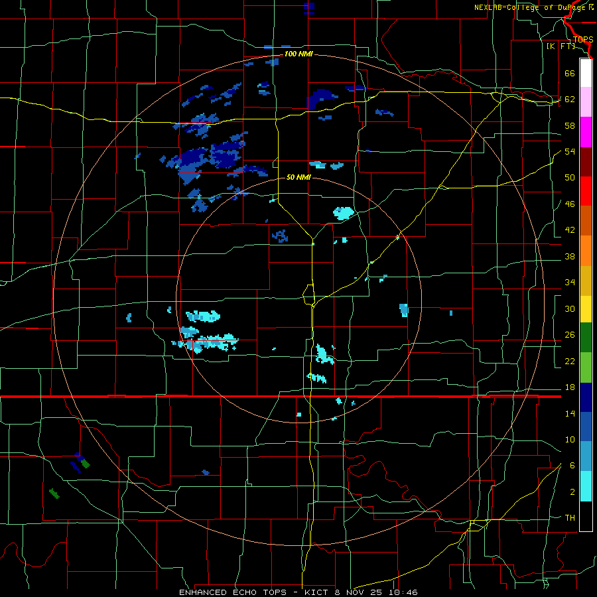Click the navy blue legend swatch
This screenshot has width=597, height=597.
[x=586, y=397]
